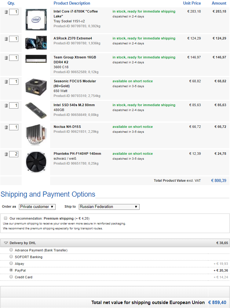The width and height of the screenshot is (230, 308).
Task: Select SOFORT Banking payment option
Action: point(12,257)
